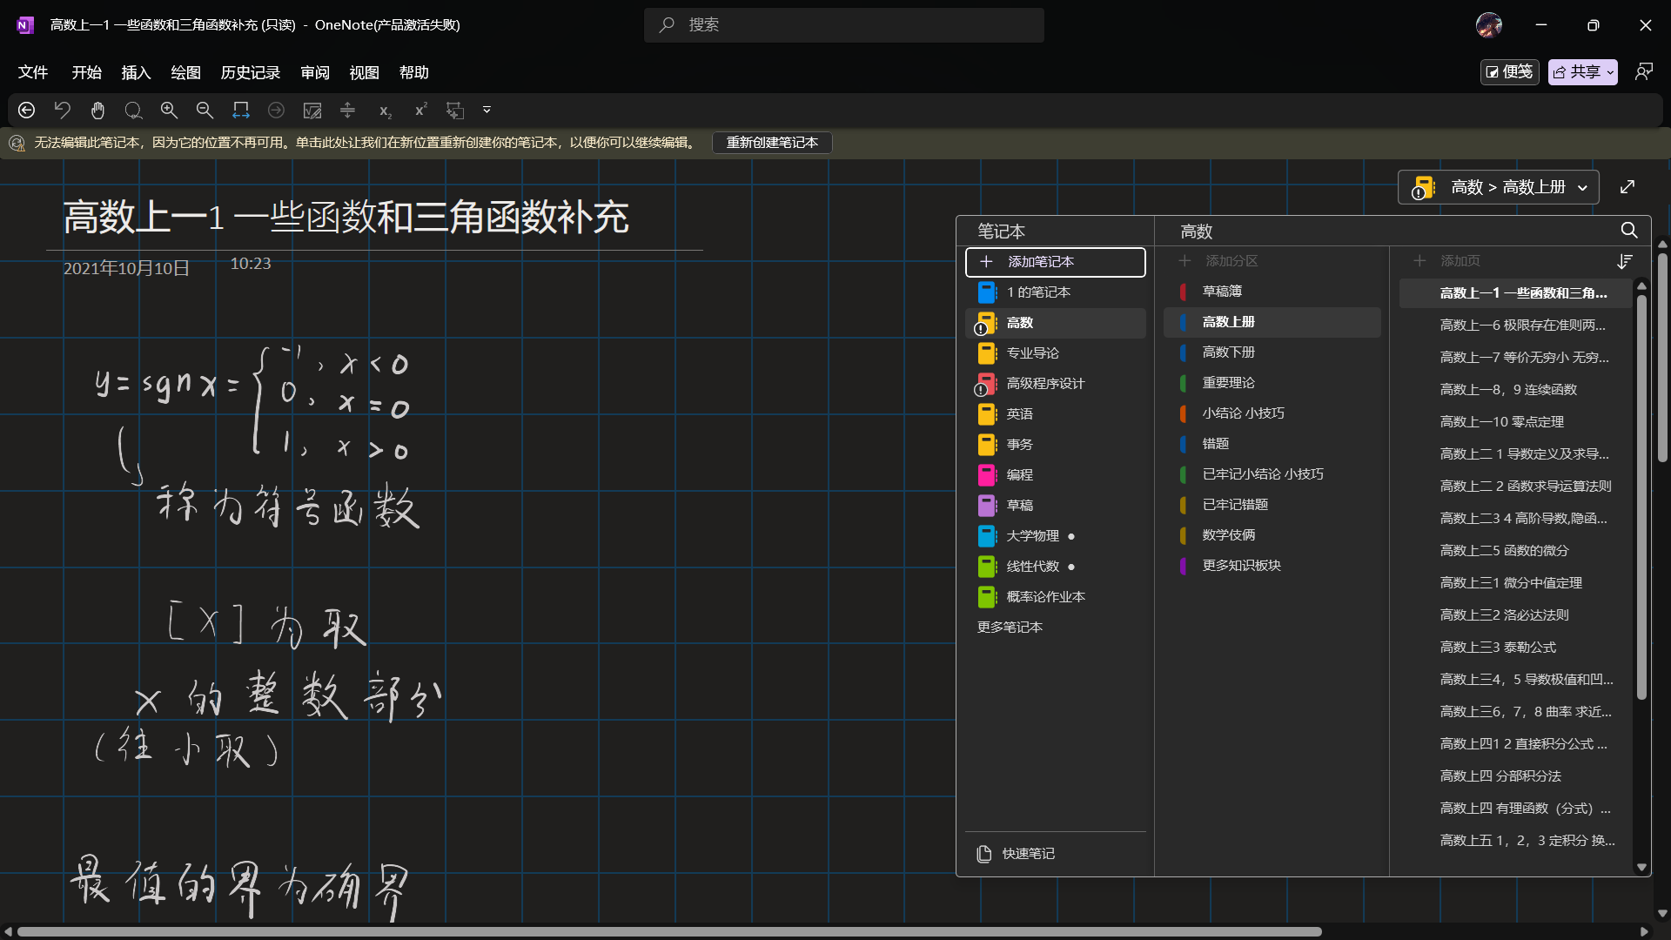This screenshot has width=1671, height=940.
Task: Select the 线性代数 notebook
Action: click(x=1032, y=567)
